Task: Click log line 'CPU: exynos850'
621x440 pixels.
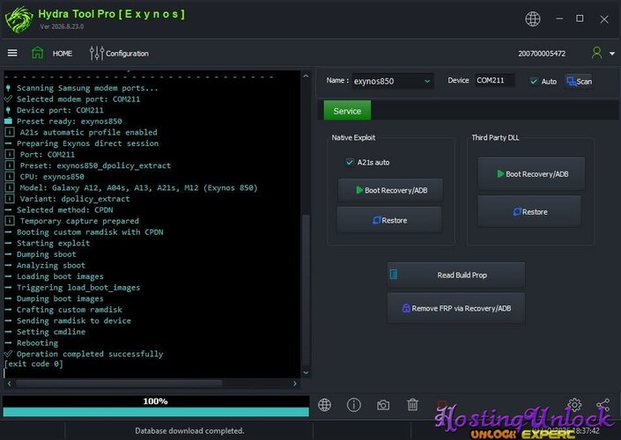Action: pos(52,177)
